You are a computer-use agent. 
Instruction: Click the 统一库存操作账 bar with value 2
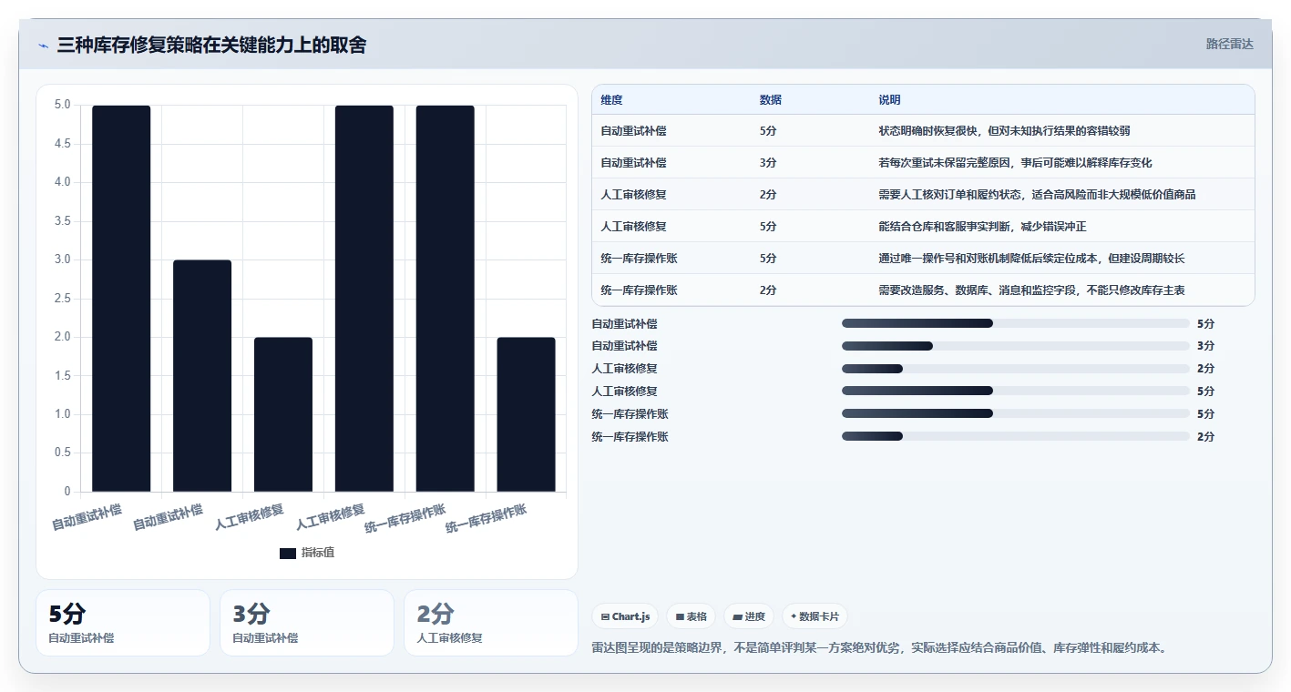point(527,414)
